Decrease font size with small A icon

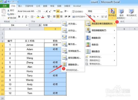tap(50, 11)
